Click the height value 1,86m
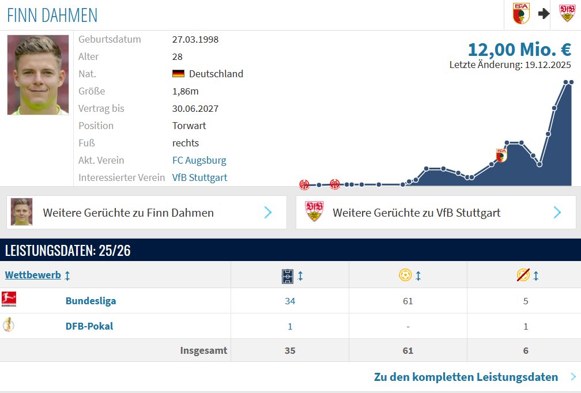 tap(185, 91)
